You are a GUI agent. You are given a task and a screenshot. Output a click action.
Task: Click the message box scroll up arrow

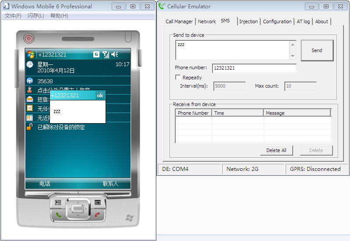pos(293,45)
